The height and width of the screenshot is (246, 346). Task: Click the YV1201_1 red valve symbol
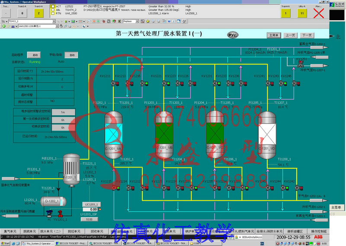[x=60, y=213]
